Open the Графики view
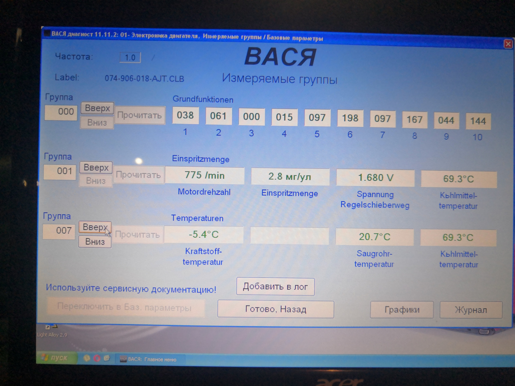The image size is (515, 386). click(x=402, y=310)
